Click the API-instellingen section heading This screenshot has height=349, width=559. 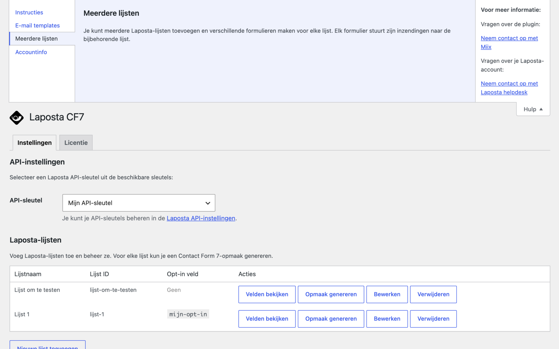(x=37, y=162)
